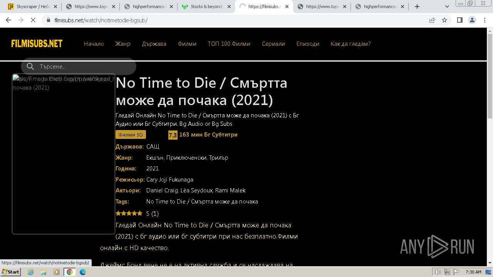Screen dimensions: 493x277
Task: Close the active filmisubs tab
Action: [x=287, y=7]
